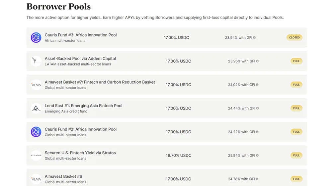332x186 pixels.
Task: Click 18.70% USDC yield in Stratos row
Action: [x=179, y=156]
